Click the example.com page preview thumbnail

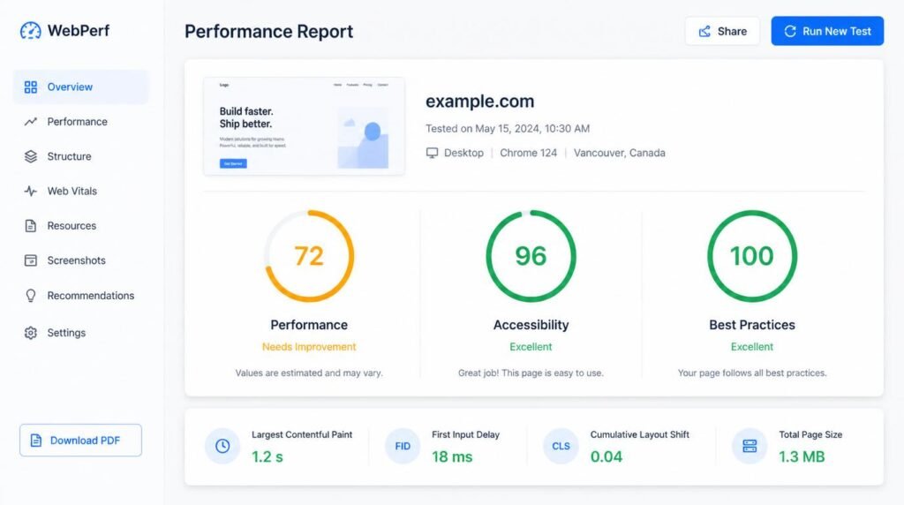click(x=304, y=125)
